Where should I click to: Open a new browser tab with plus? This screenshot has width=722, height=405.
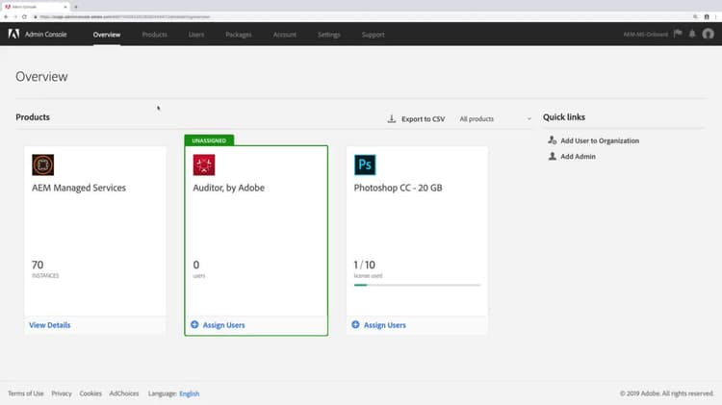[x=76, y=7]
